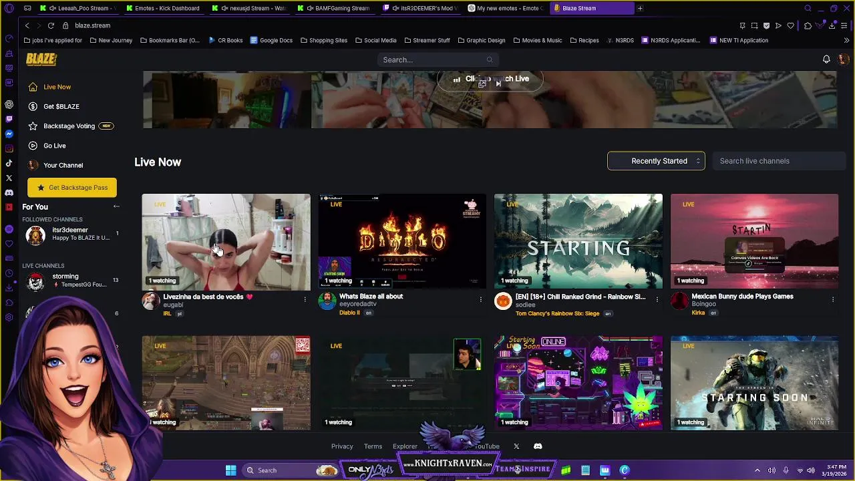Open browser tab search icon

click(x=808, y=8)
